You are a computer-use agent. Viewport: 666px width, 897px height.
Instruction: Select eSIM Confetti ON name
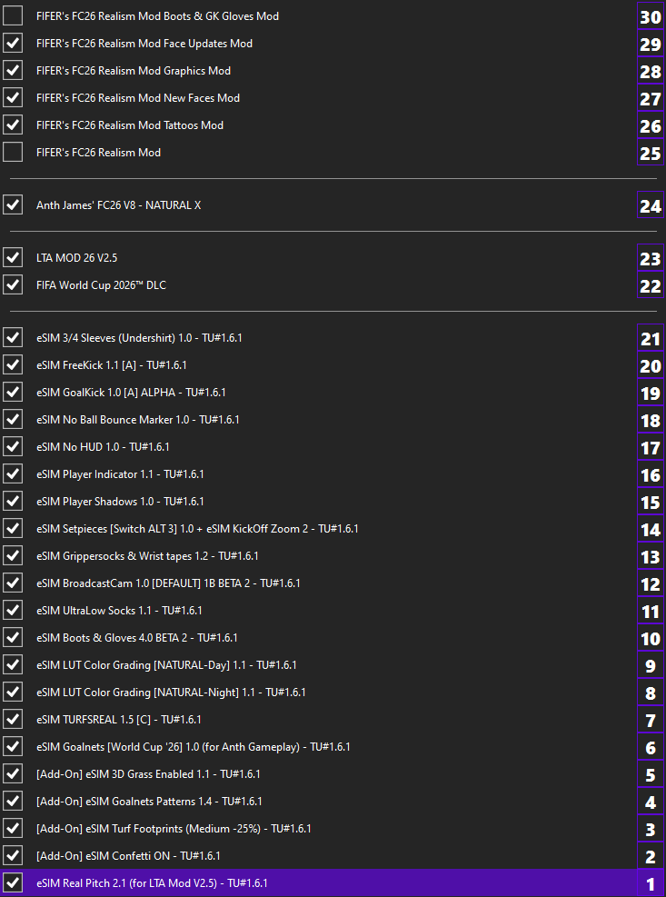(x=128, y=856)
